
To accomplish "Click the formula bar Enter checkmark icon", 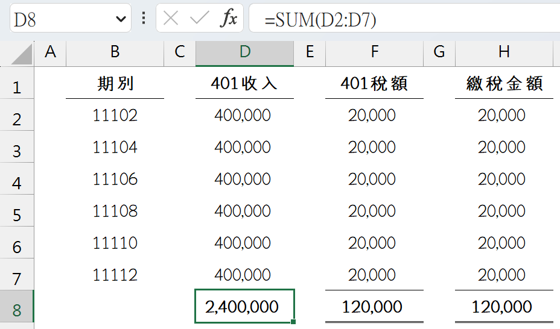I will pyautogui.click(x=199, y=18).
